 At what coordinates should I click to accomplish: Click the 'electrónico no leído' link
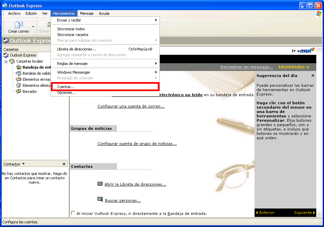(181, 95)
